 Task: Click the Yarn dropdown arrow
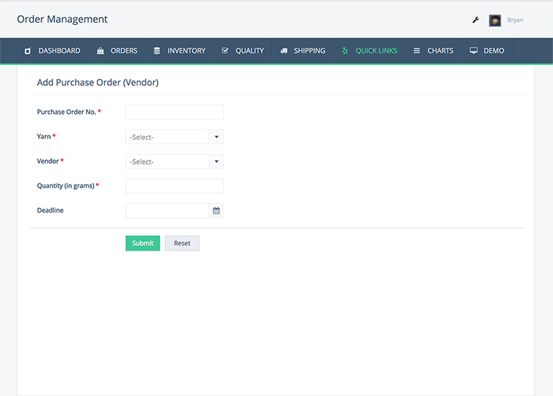point(216,137)
